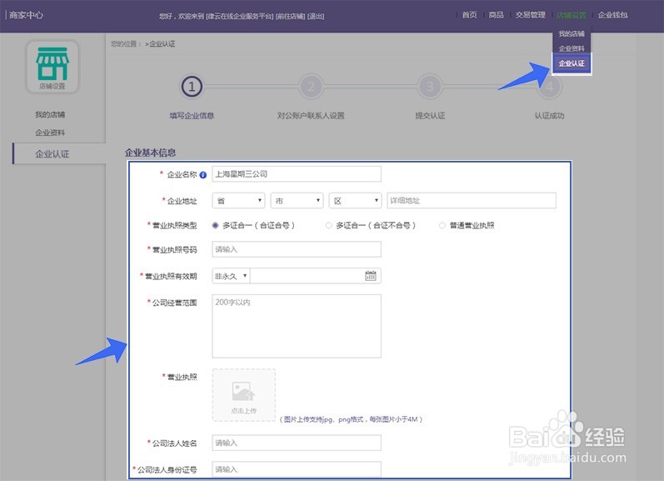Screen dimensions: 664x481
Task: Select 企业认证 tab in left sidebar
Action: click(59, 154)
